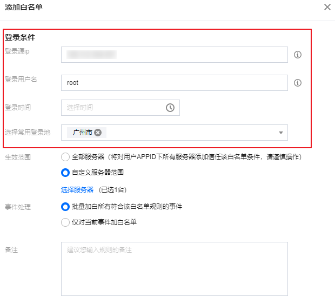Click the 备注 remarks text area
The height and width of the screenshot is (303, 335).
(174, 268)
